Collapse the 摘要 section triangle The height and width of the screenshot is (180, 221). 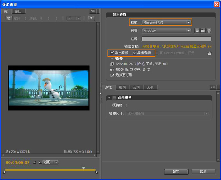pos(112,58)
